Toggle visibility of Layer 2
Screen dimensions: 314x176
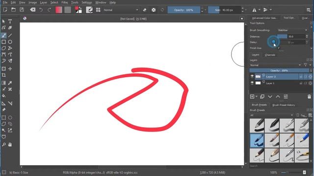tap(252, 76)
